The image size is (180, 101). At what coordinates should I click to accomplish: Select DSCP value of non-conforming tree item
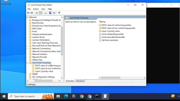tap(48, 68)
